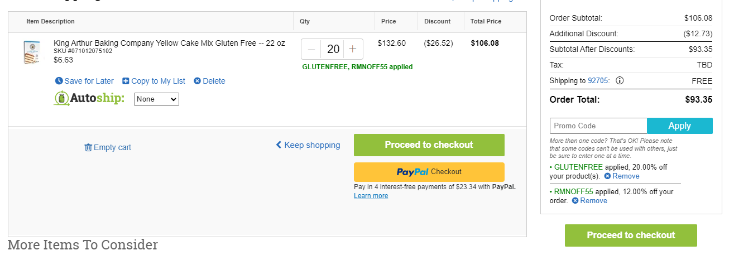The height and width of the screenshot is (255, 734).
Task: Click the shipping info circle icon
Action: point(620,80)
